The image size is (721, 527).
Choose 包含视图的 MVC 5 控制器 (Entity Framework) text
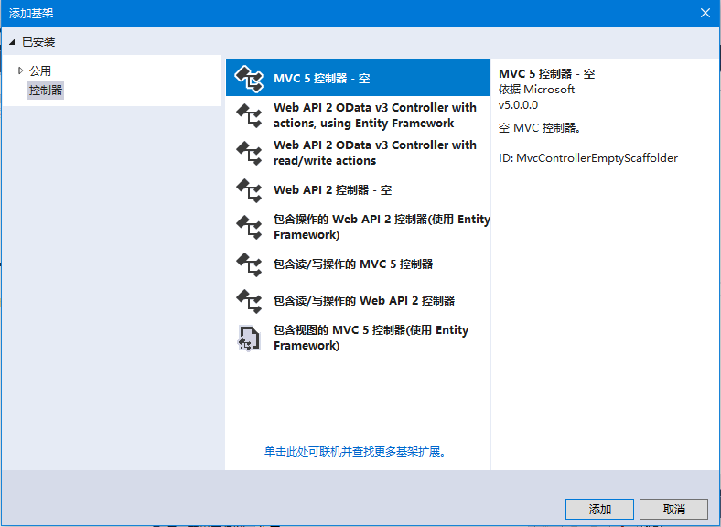coord(371,338)
